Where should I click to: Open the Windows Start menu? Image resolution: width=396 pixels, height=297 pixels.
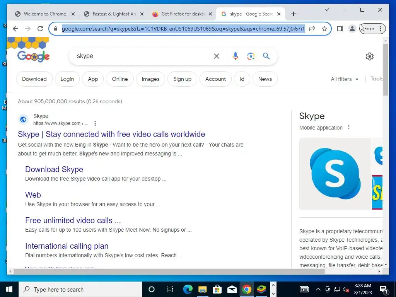pyautogui.click(x=9, y=289)
